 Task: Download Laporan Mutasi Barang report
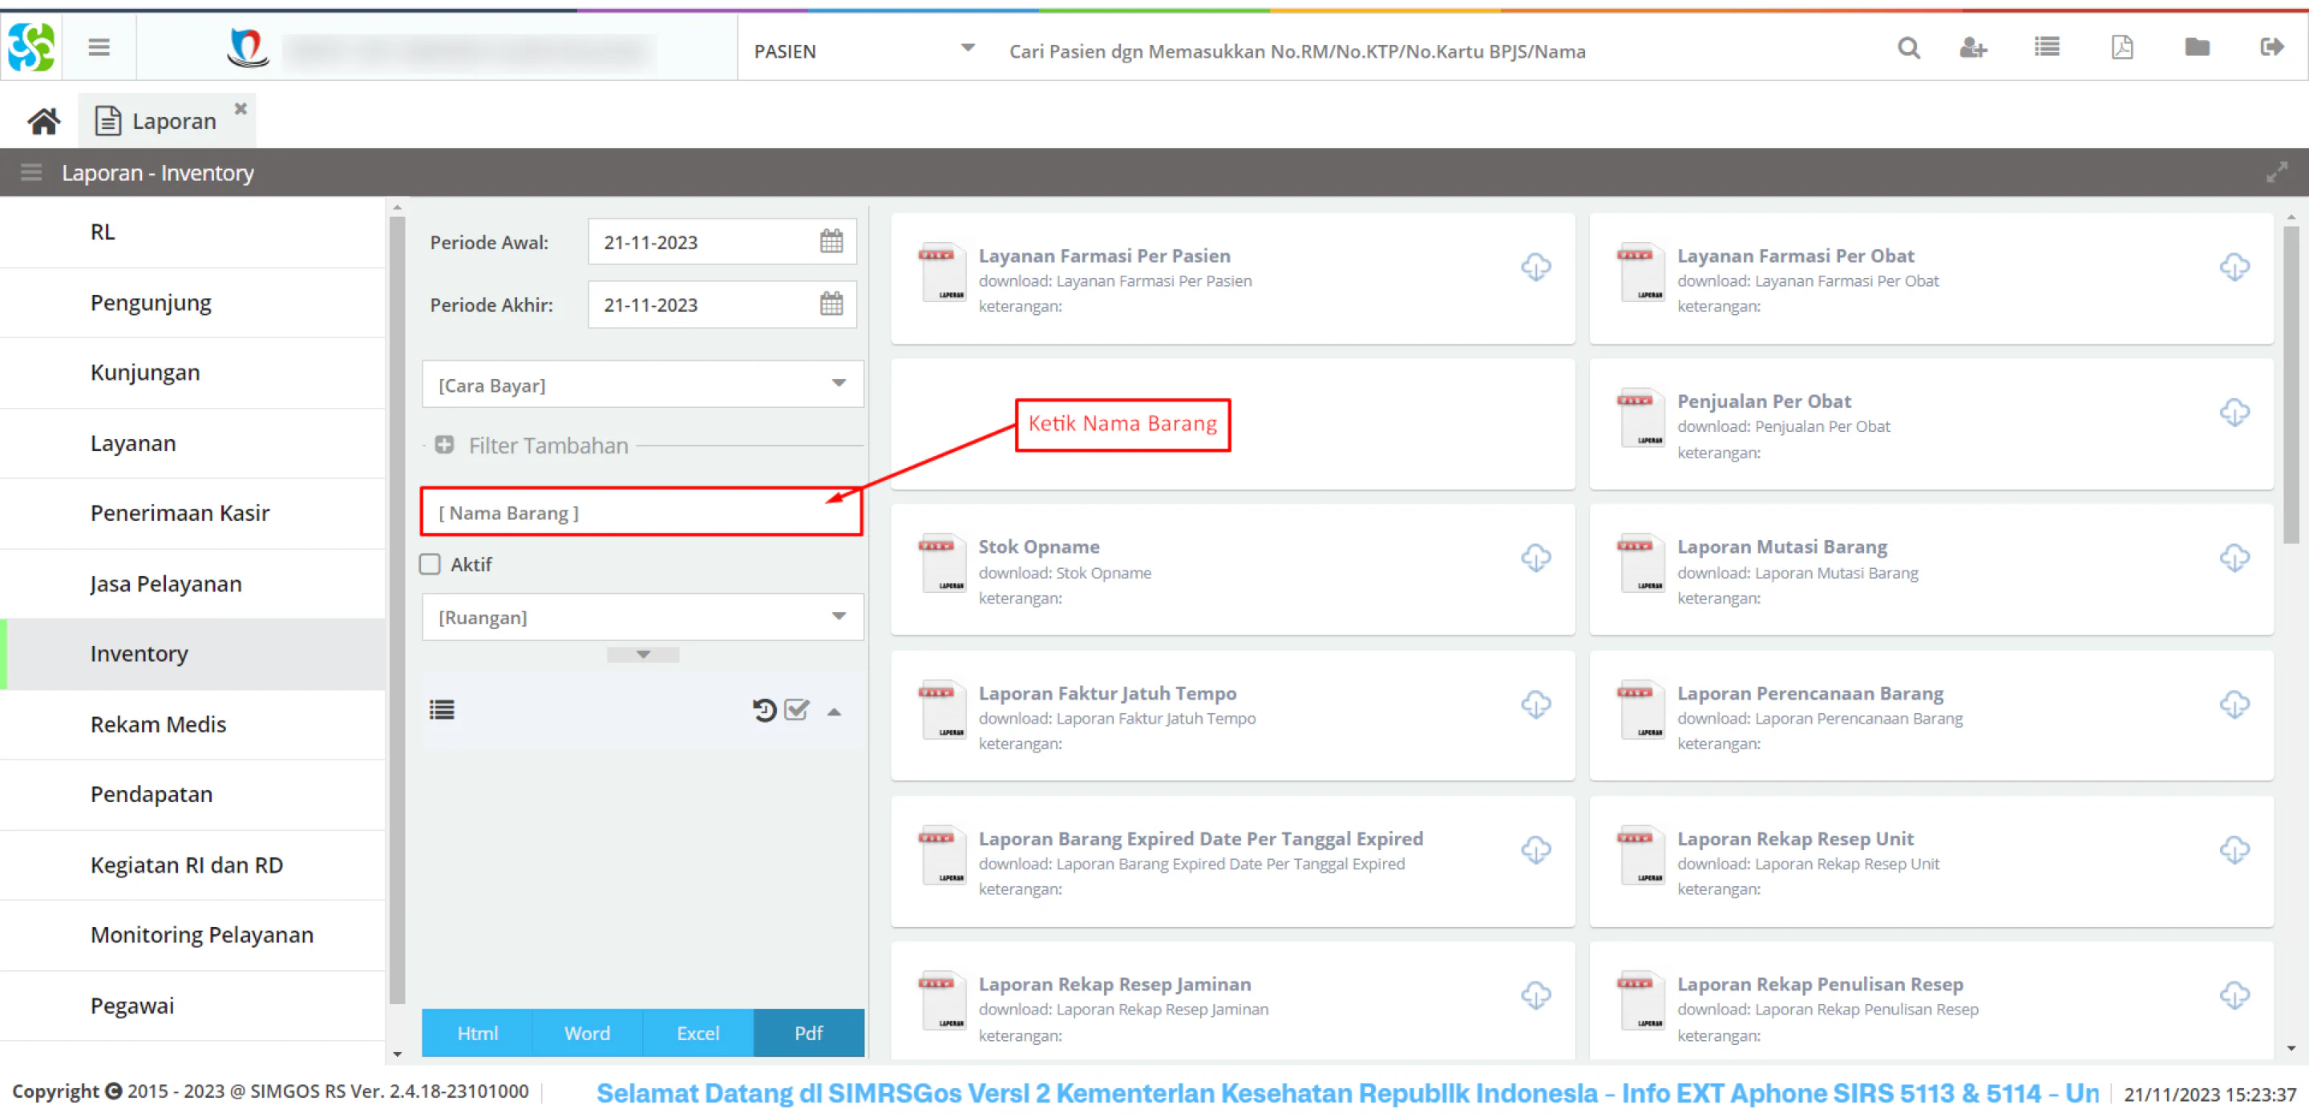(2234, 558)
